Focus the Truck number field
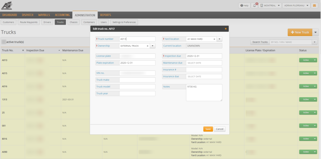 pos(137,39)
